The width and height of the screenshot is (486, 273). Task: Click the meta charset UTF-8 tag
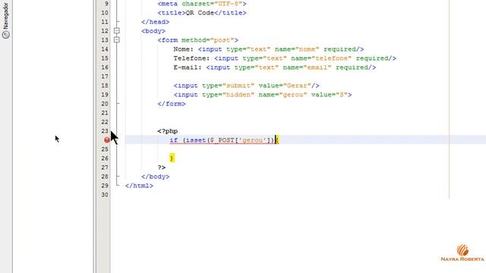click(202, 4)
